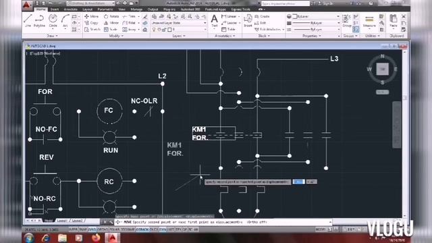Click the block Edit tool

click(261, 23)
